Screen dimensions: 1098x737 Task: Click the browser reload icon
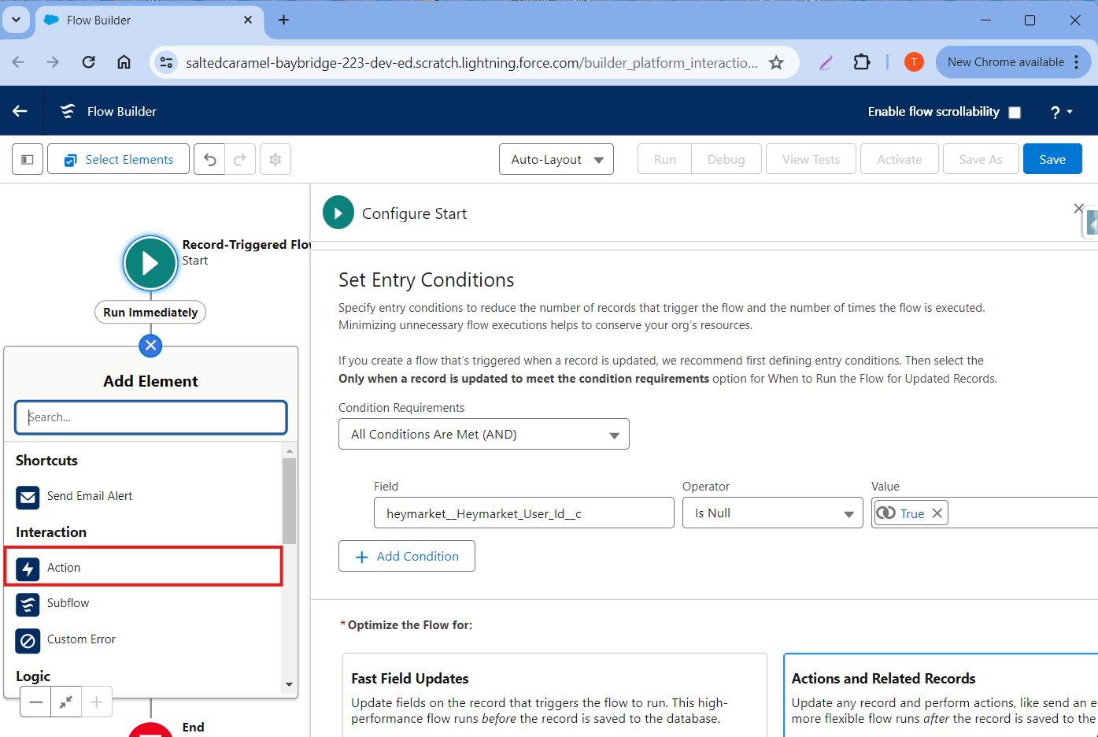point(88,62)
